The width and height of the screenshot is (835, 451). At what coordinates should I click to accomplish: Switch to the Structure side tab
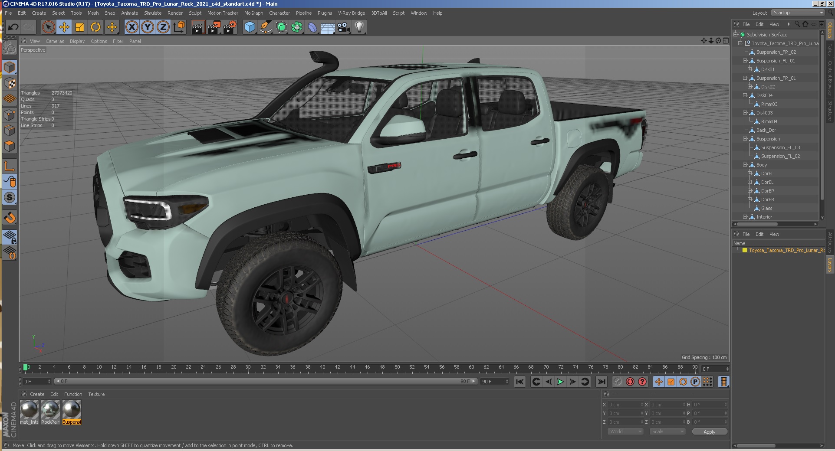point(830,111)
